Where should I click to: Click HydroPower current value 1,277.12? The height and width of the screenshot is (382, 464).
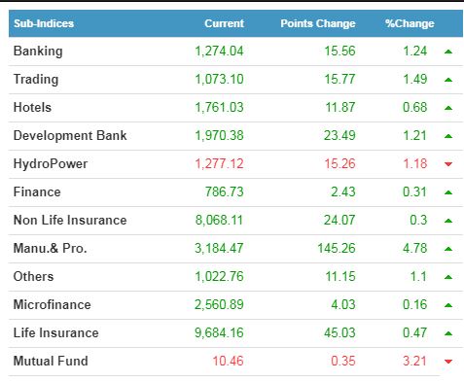click(x=219, y=163)
